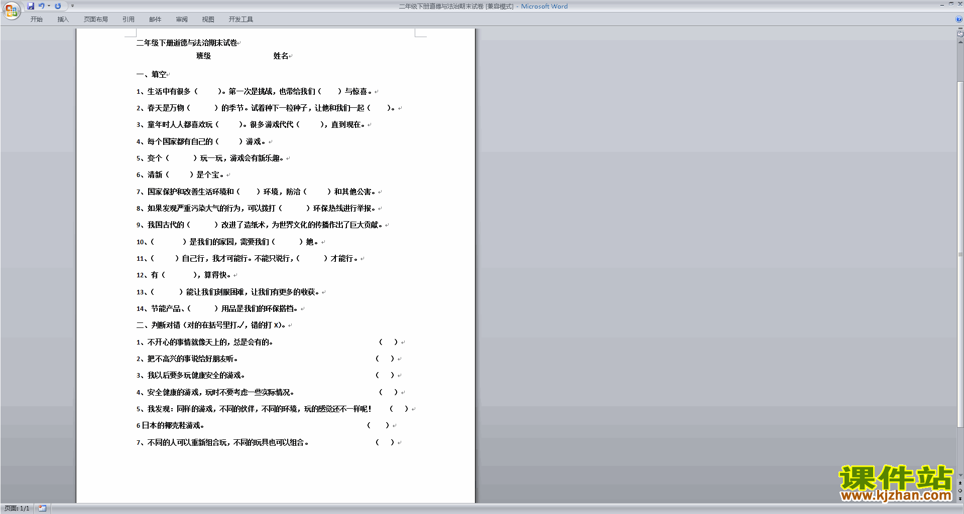Click the macro recording icon in the status bar
This screenshot has height=514, width=964.
[43, 508]
